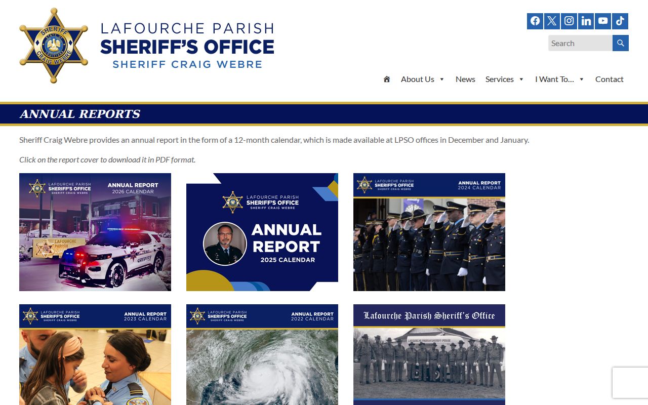Image resolution: width=648 pixels, height=405 pixels.
Task: Download the 2024 Calendar annual report
Action: [x=429, y=232]
